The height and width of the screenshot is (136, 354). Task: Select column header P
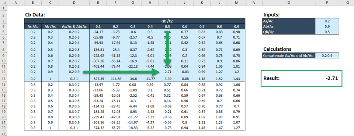(x=327, y=3)
